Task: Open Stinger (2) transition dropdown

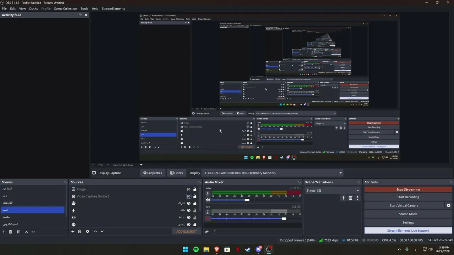Action: [x=333, y=190]
